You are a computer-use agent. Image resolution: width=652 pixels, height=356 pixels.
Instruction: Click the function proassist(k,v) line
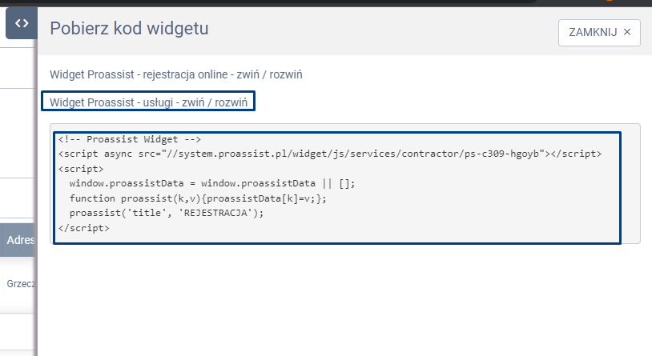[x=198, y=198]
